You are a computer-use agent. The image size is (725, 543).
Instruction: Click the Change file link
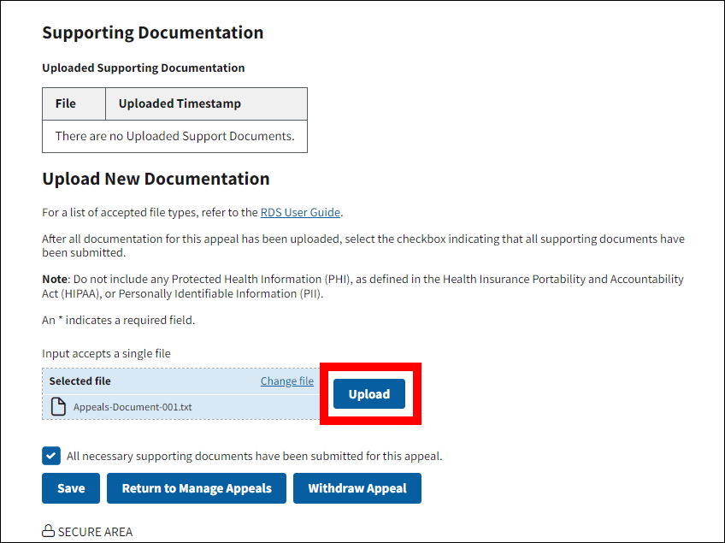point(286,381)
